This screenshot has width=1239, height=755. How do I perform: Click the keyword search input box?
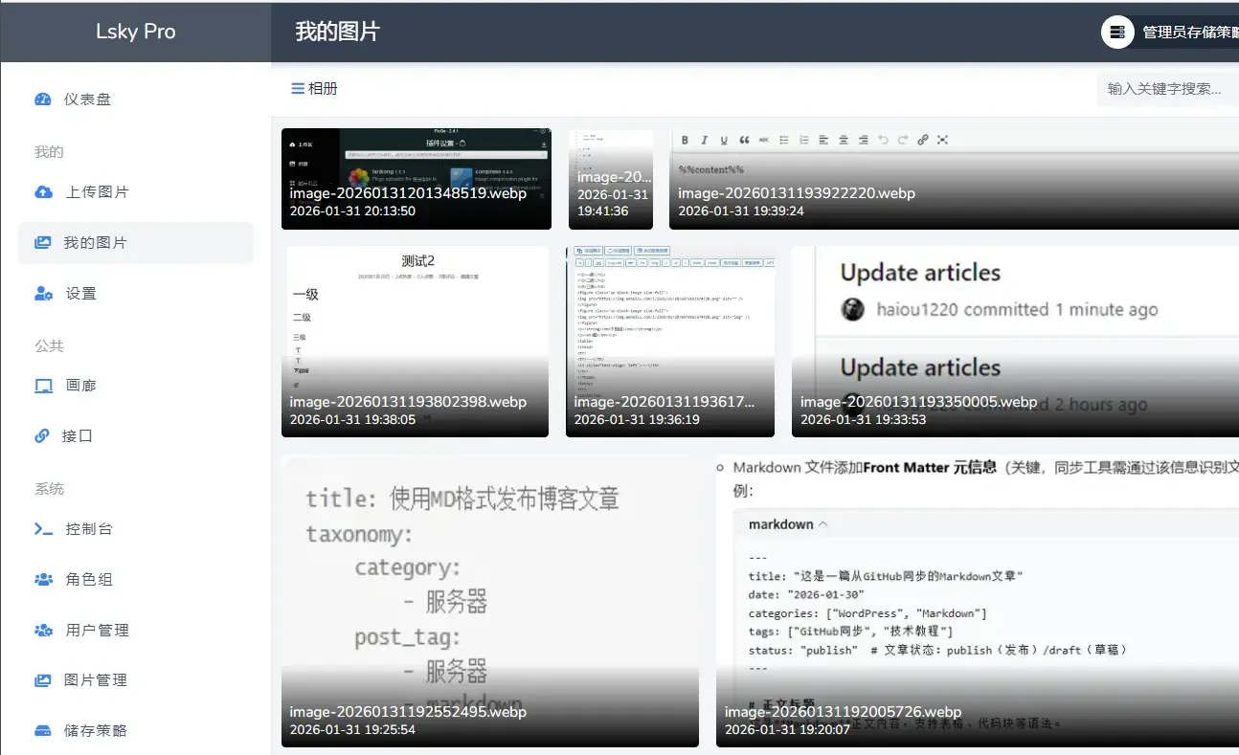(x=1168, y=89)
